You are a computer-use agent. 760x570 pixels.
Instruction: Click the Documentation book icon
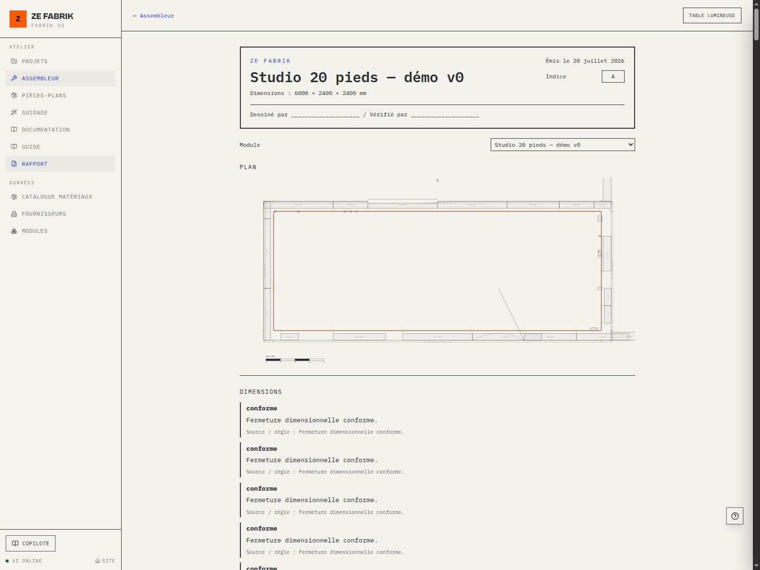(x=14, y=130)
